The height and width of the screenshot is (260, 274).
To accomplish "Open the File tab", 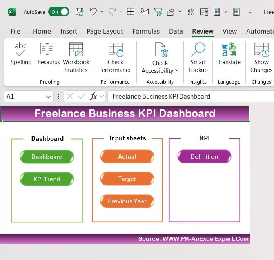I will click(x=15, y=31).
